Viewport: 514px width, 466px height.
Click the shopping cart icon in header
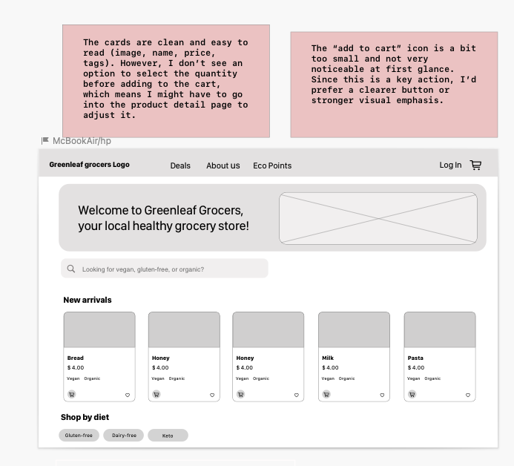coord(475,165)
